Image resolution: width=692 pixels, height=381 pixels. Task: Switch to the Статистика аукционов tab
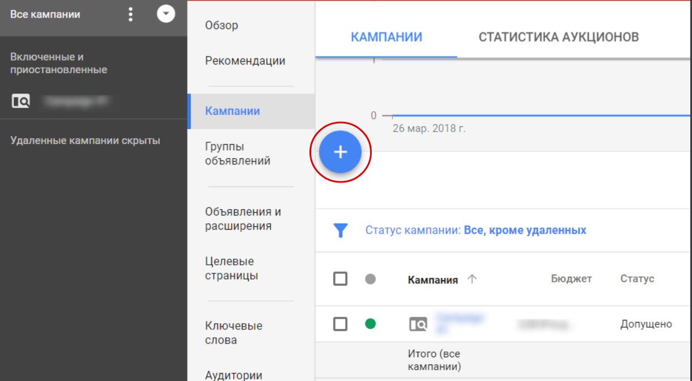click(558, 37)
